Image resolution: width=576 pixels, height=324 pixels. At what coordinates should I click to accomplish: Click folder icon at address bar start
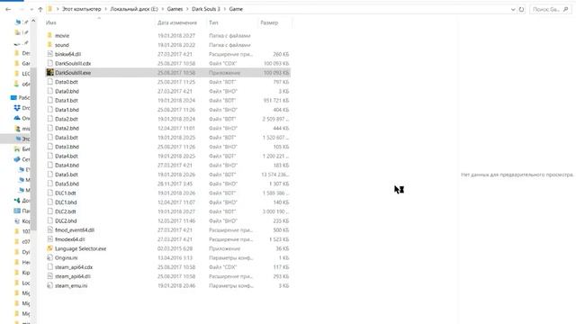50,9
